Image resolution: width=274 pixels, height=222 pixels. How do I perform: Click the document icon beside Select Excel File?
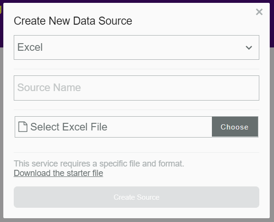23,127
